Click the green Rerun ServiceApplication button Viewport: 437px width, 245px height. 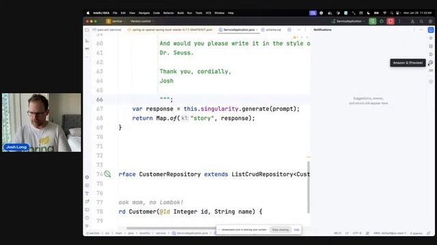pyautogui.click(x=372, y=21)
